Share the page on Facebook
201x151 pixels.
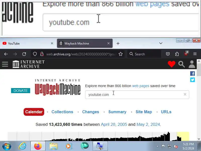click(192, 73)
